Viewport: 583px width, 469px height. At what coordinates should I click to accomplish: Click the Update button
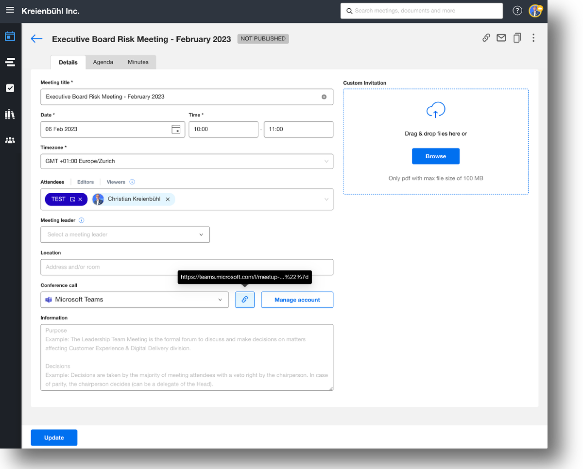tap(54, 437)
